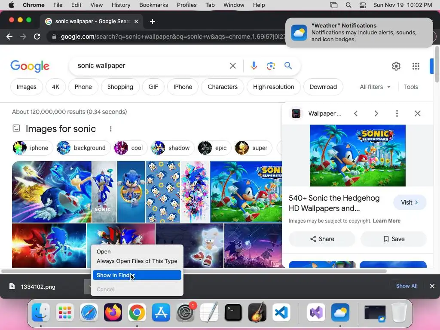The width and height of the screenshot is (440, 330).
Task: Apply the Images filter chip
Action: coord(27,87)
